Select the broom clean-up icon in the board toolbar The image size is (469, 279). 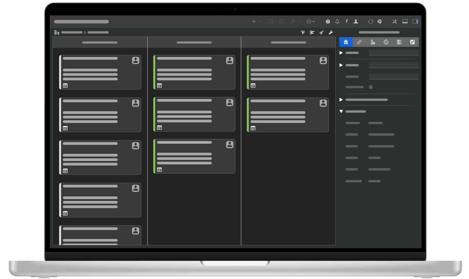coord(321,32)
